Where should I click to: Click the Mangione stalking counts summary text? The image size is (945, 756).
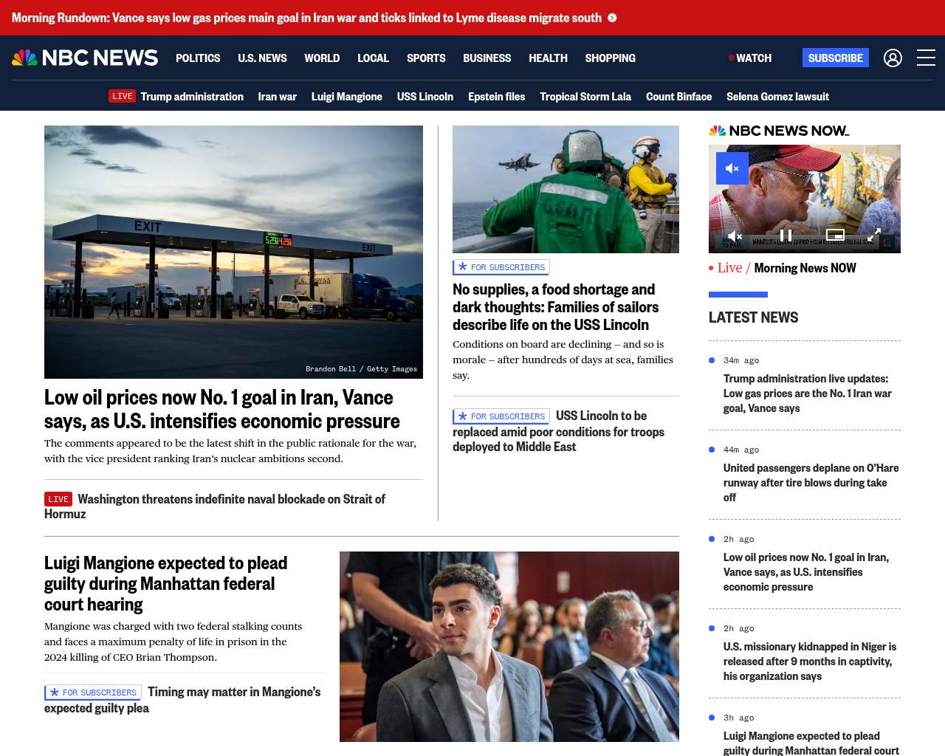coord(173,642)
